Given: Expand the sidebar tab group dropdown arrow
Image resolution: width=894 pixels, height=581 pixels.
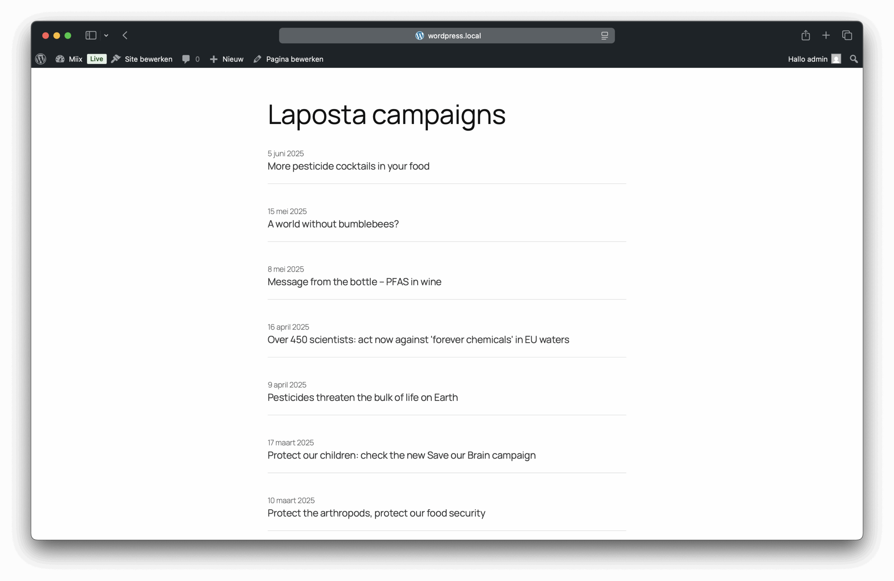Looking at the screenshot, I should click(106, 36).
